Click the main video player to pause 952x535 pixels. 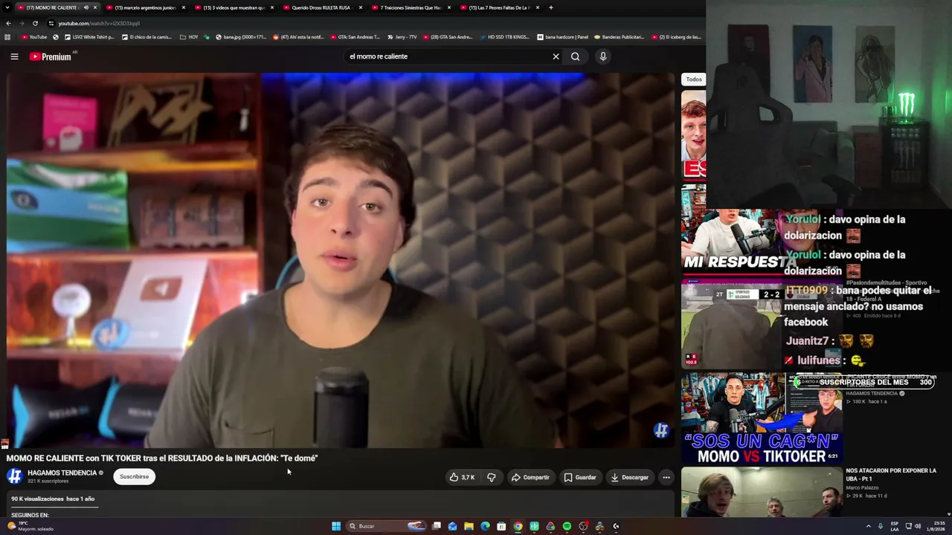tap(341, 260)
